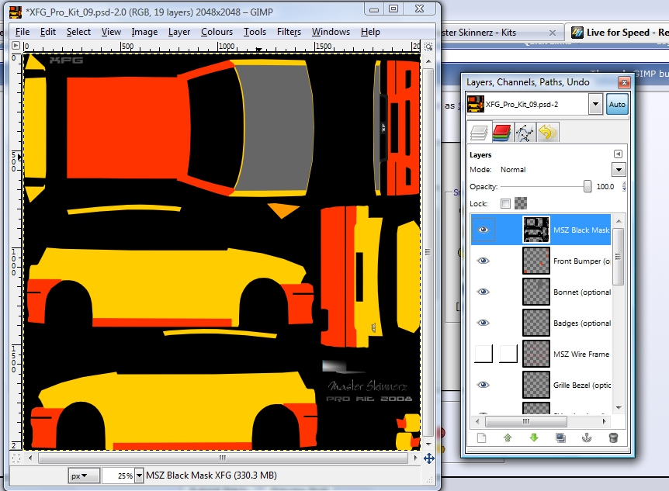
Task: Open the Edit menu
Action: click(48, 32)
